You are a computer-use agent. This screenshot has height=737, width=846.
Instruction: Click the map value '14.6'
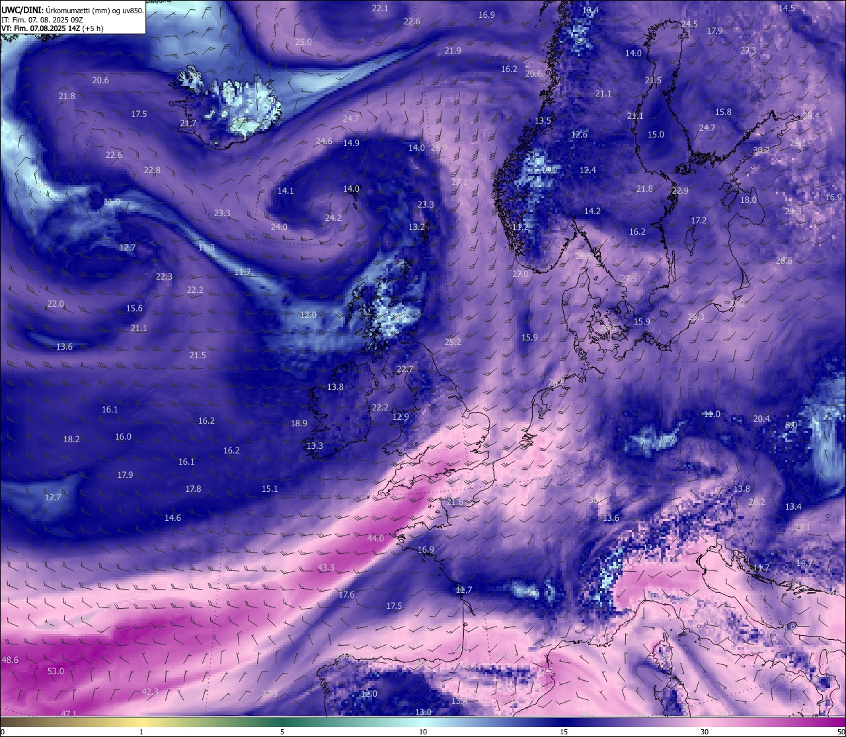173,518
